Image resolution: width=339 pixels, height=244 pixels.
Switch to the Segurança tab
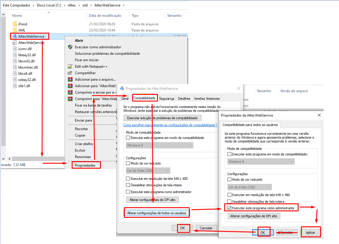click(x=166, y=99)
